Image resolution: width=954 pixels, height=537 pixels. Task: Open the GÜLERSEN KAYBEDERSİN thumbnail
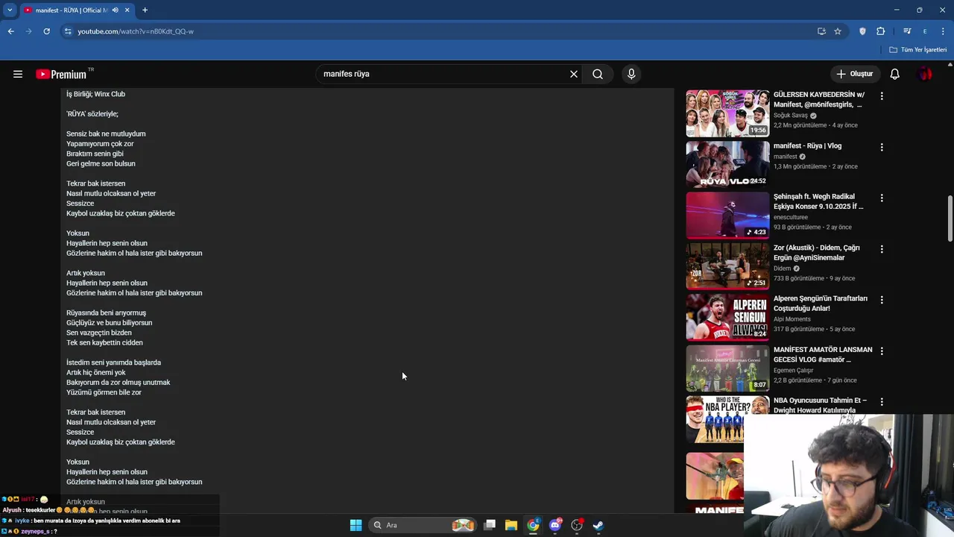[727, 113]
